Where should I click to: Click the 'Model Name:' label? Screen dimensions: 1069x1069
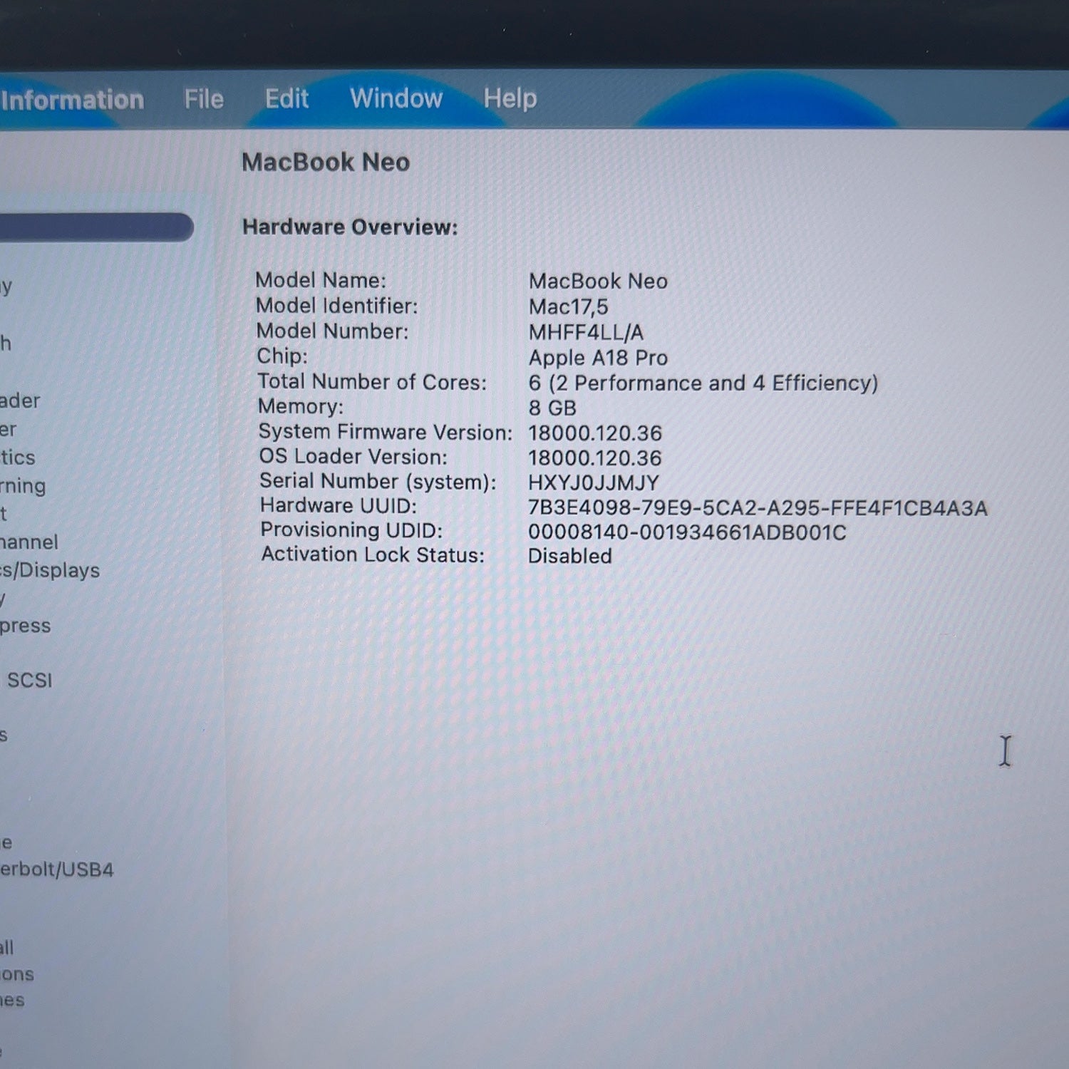pos(321,280)
